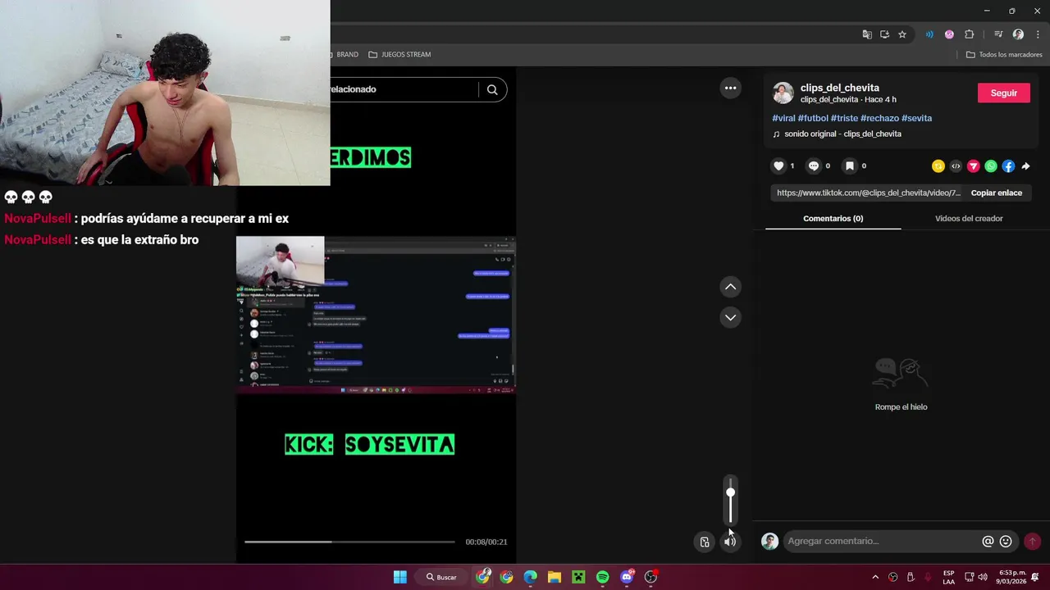Adjust the vertical volume slider
Viewport: 1050px width, 590px height.
[730, 500]
